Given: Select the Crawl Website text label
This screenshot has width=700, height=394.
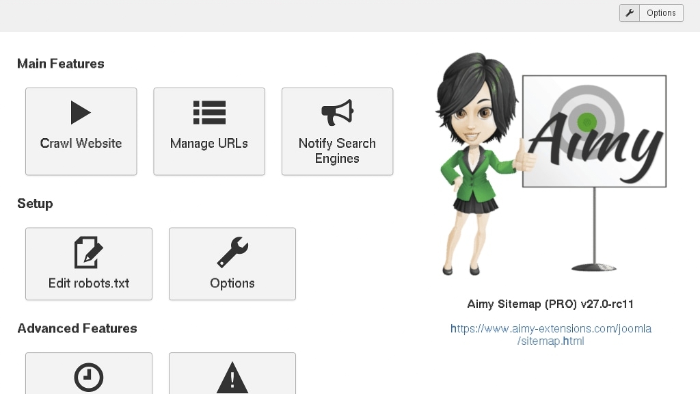Looking at the screenshot, I should [x=81, y=144].
